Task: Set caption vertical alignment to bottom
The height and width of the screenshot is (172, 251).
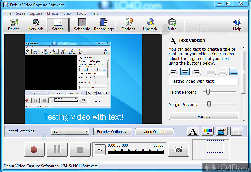Action: point(233,71)
